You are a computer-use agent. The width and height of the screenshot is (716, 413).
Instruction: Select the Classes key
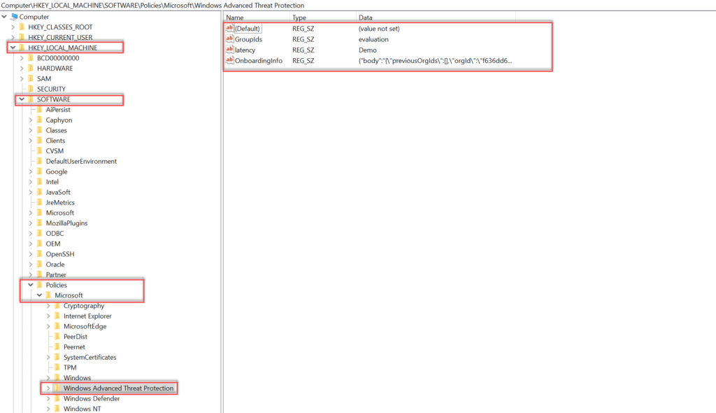(56, 130)
